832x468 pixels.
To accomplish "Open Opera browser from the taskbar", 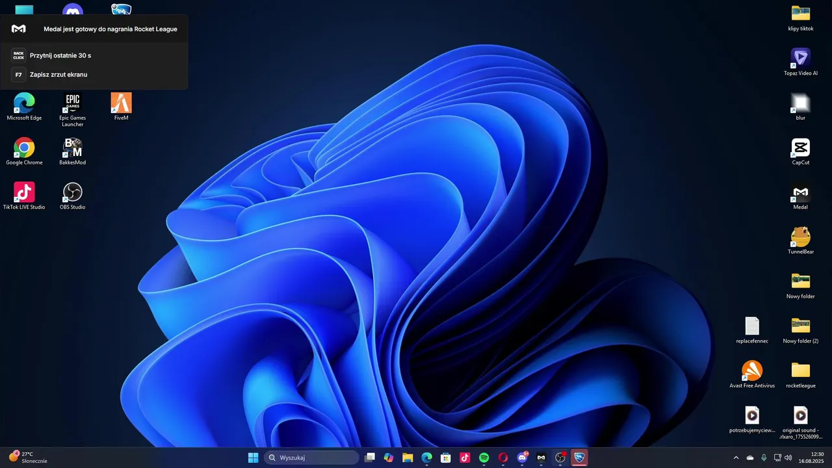I will 503,458.
